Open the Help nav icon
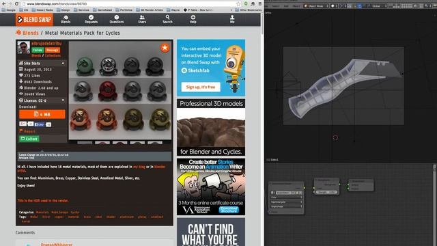437x246 pixels. pyautogui.click(x=193, y=19)
